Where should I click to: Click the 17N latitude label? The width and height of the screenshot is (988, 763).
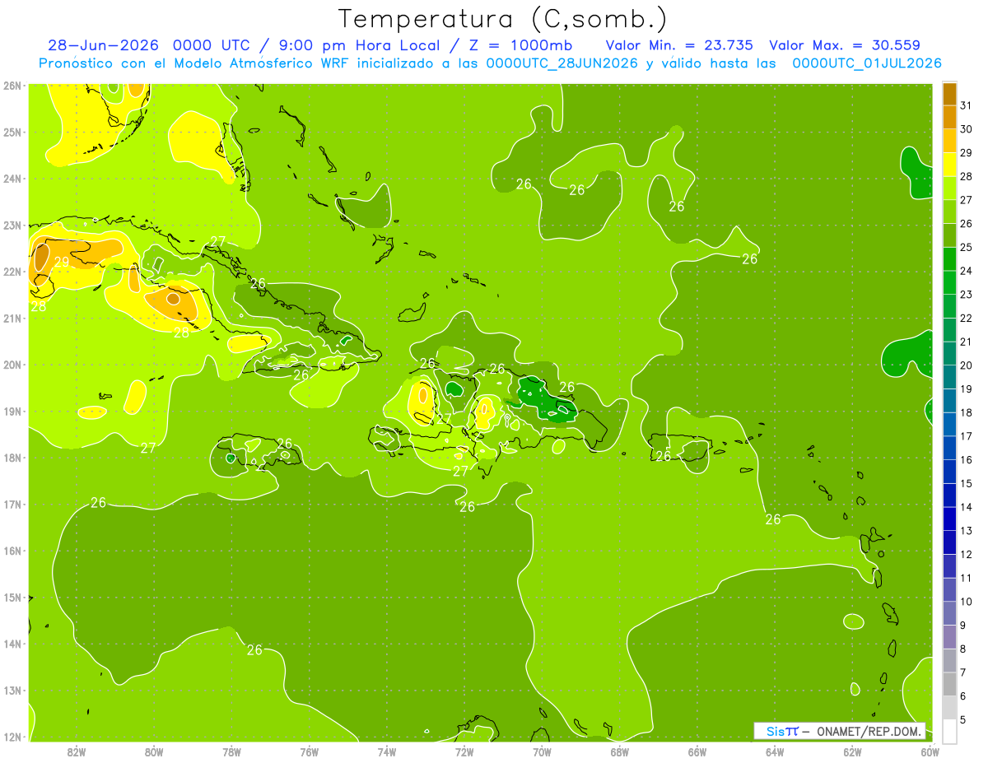12,505
